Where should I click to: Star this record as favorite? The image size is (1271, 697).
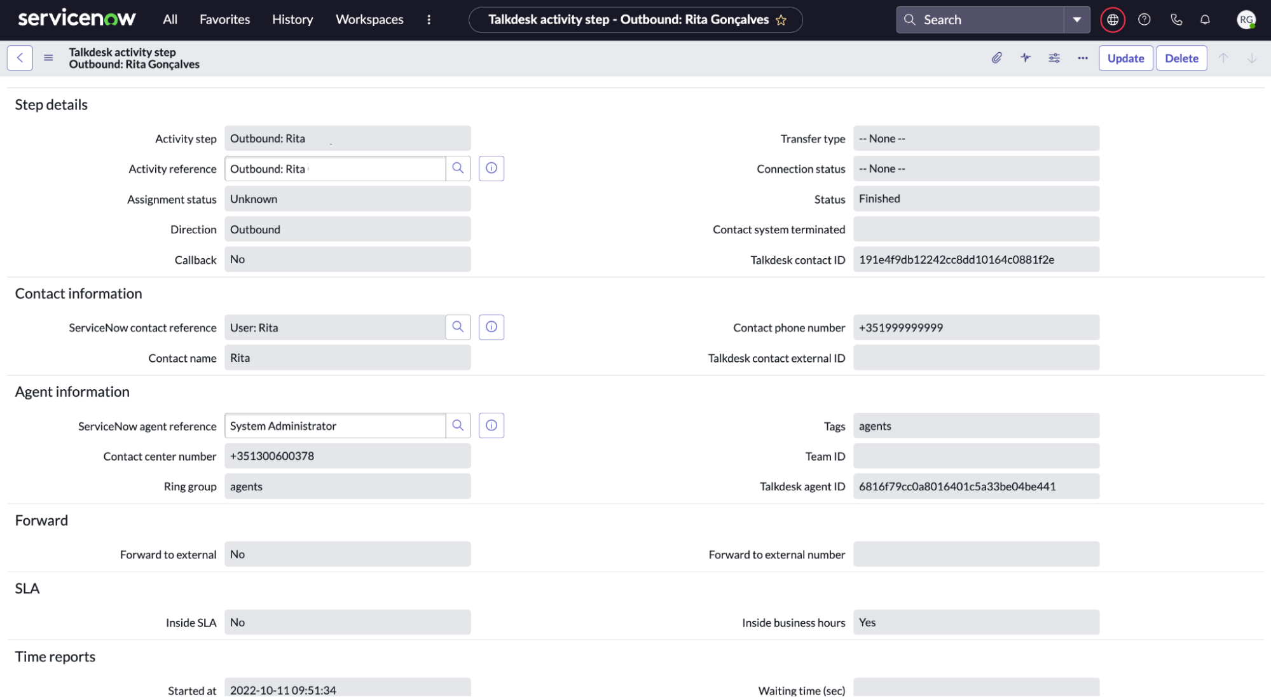click(x=781, y=20)
